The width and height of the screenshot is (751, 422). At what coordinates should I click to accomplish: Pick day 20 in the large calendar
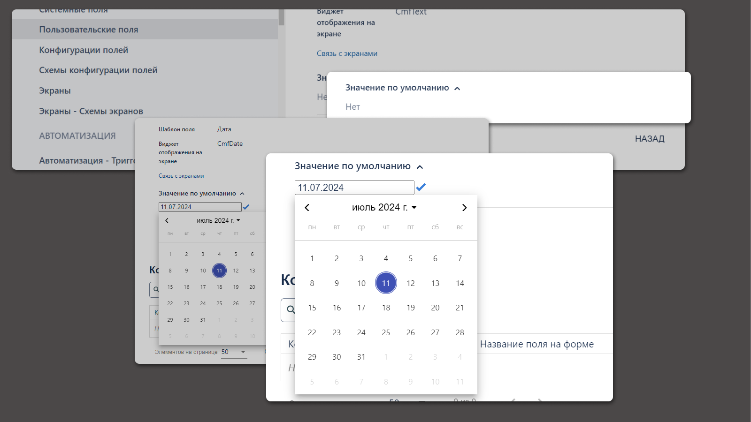435,308
